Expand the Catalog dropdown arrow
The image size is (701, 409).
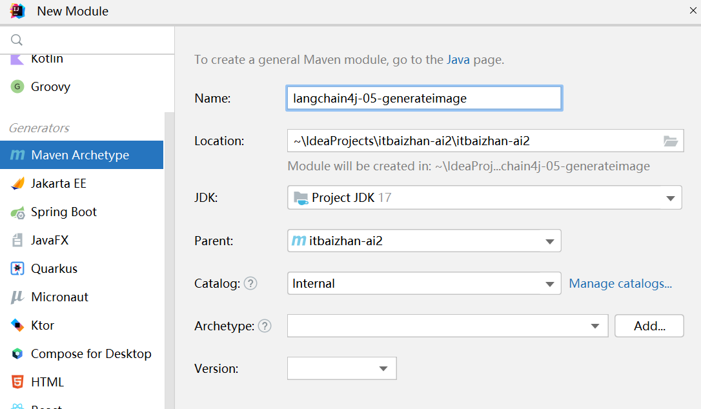pyautogui.click(x=550, y=284)
